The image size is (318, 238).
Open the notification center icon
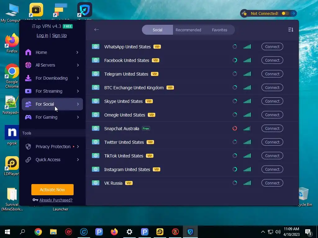point(308,232)
